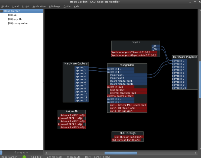Select sync out (a2j) port

click(128, 90)
